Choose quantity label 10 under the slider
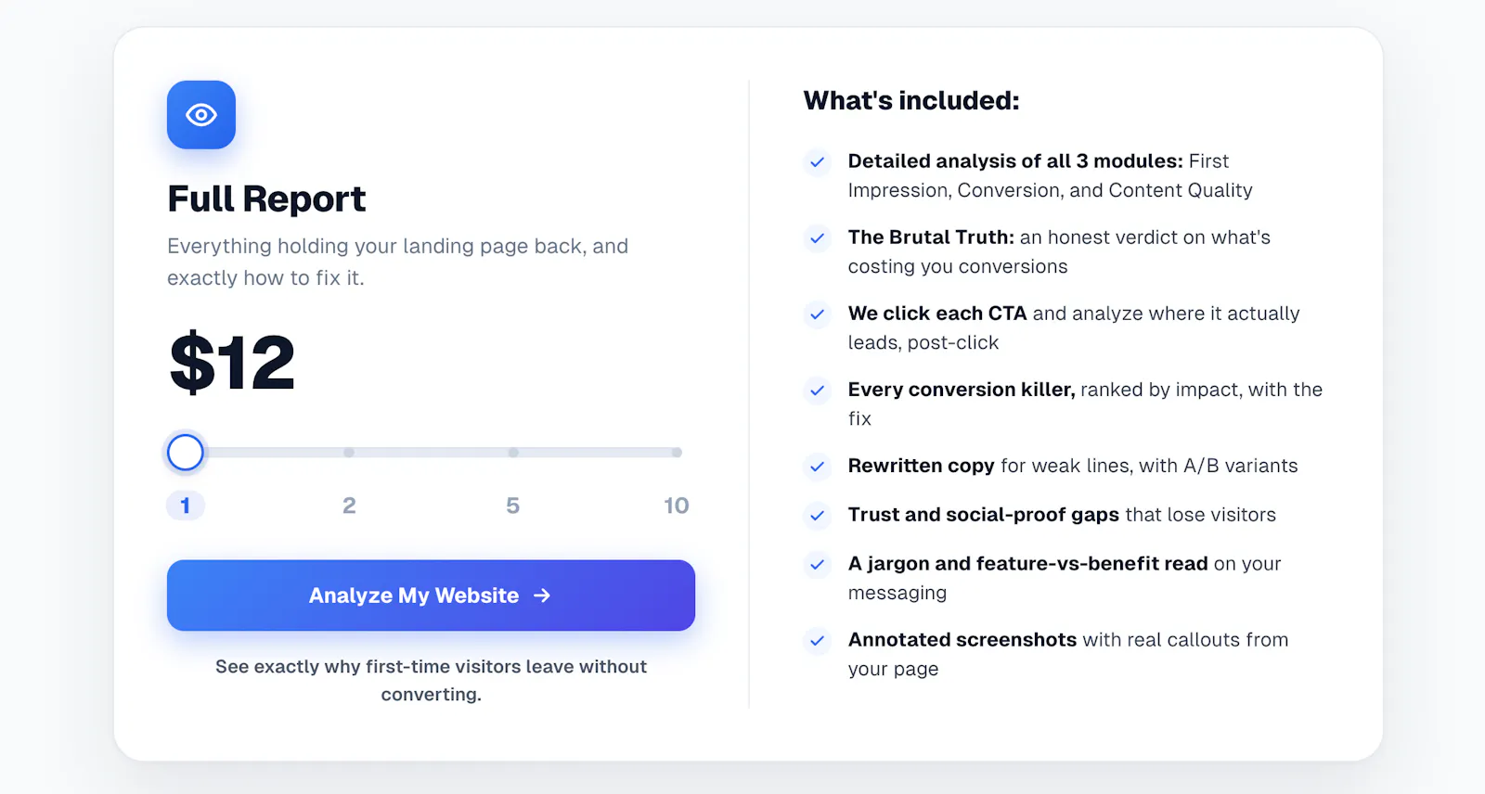Image resolution: width=1485 pixels, height=794 pixels. (x=677, y=506)
